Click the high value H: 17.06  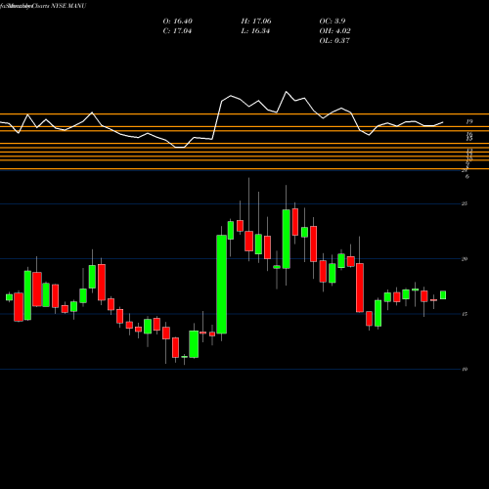tap(256, 22)
